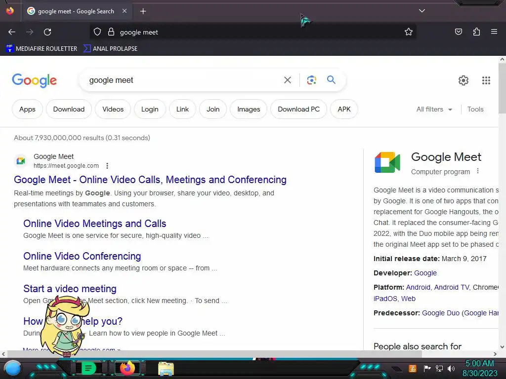Open the more options dots by Computer program
506x379 pixels.
point(478,171)
